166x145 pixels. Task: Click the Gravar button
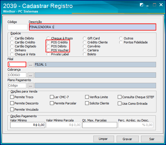point(128,139)
